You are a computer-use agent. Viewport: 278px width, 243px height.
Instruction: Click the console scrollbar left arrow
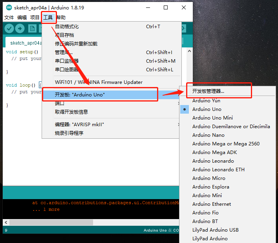coord(6,222)
